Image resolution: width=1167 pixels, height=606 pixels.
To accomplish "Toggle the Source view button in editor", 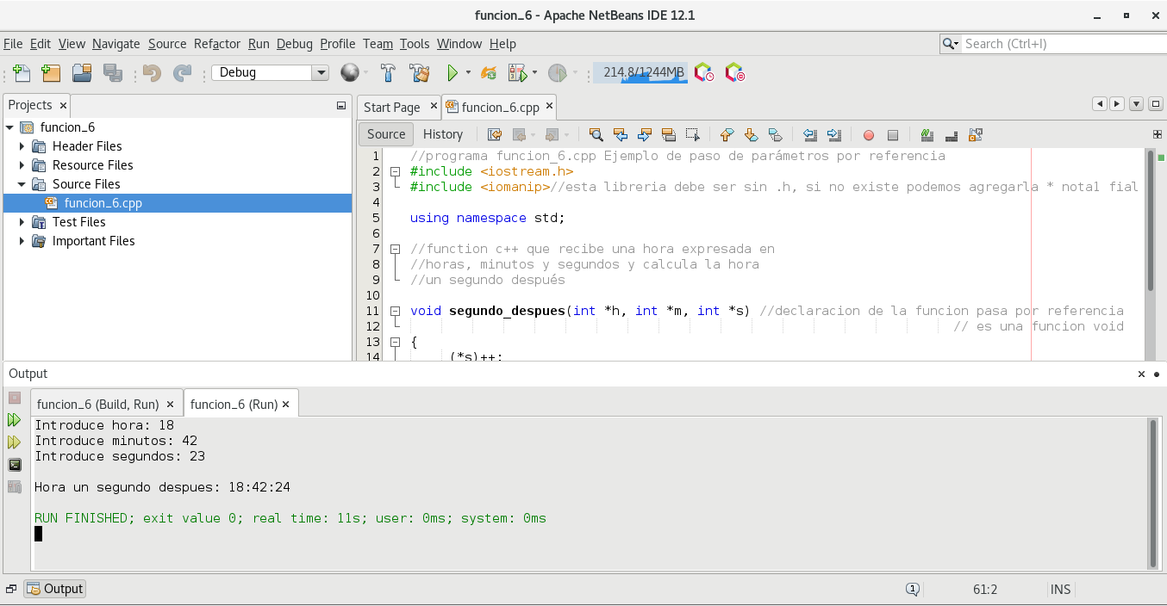I will [385, 134].
